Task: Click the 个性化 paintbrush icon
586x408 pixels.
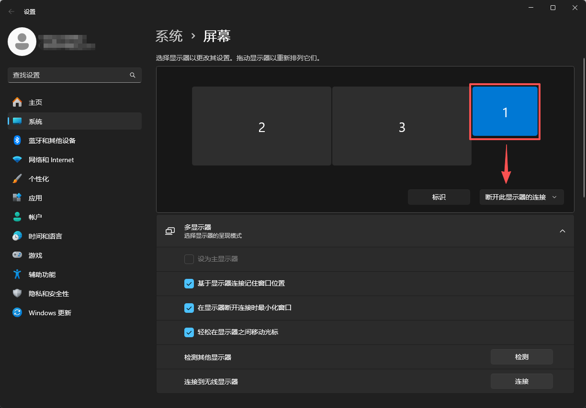Action: pyautogui.click(x=17, y=179)
